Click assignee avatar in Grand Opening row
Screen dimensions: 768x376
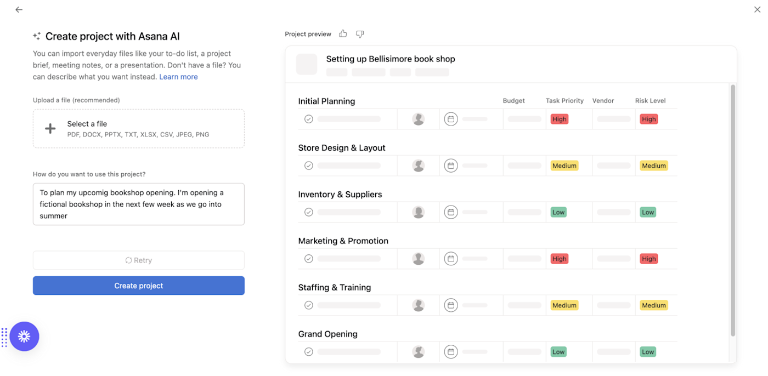pos(419,352)
